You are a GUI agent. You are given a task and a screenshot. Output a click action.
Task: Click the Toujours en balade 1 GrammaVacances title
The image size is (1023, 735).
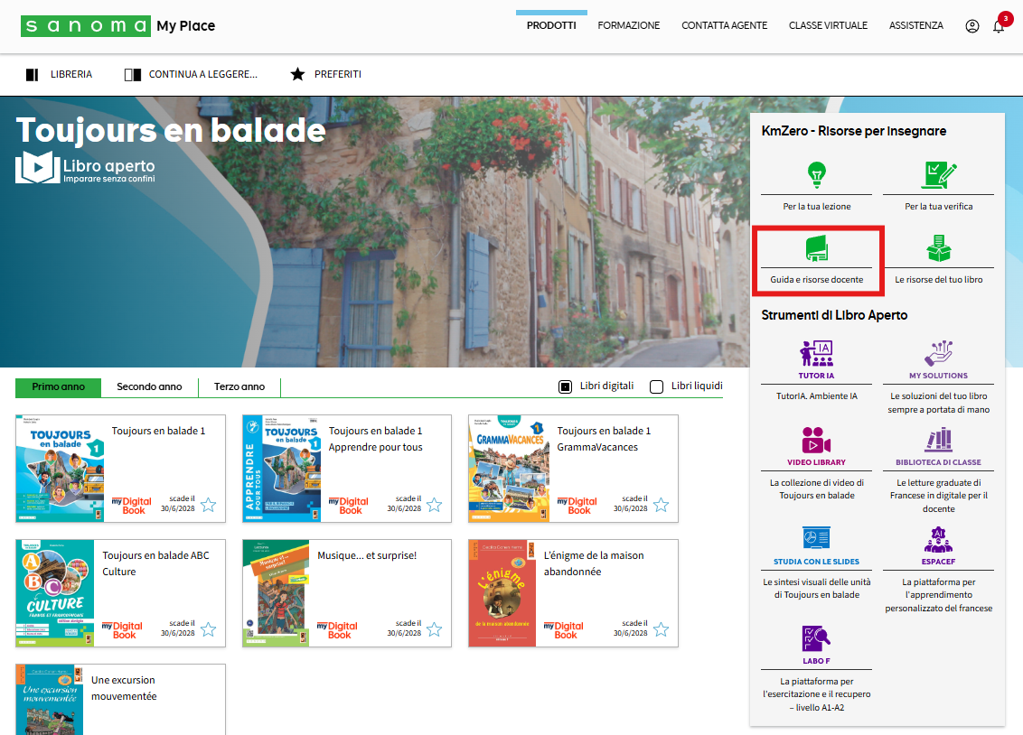pos(604,439)
